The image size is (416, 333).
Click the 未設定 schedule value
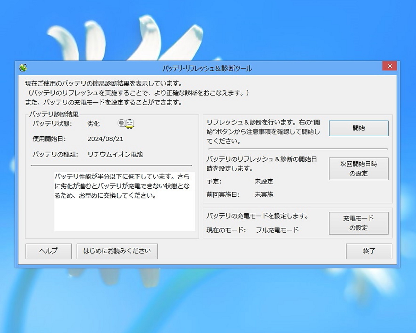[x=264, y=181]
